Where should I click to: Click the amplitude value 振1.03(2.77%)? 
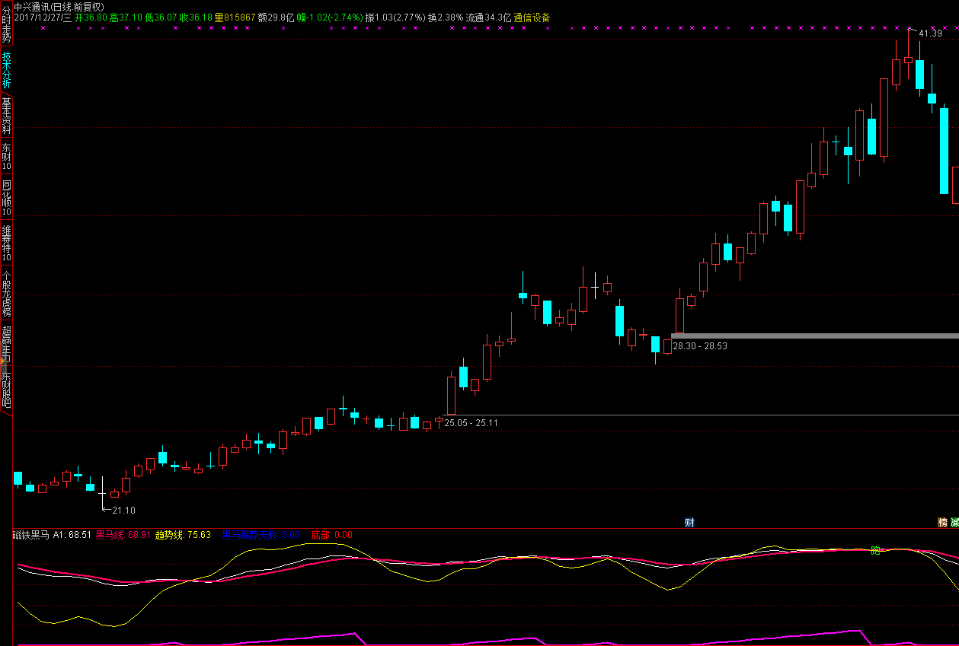(x=395, y=17)
